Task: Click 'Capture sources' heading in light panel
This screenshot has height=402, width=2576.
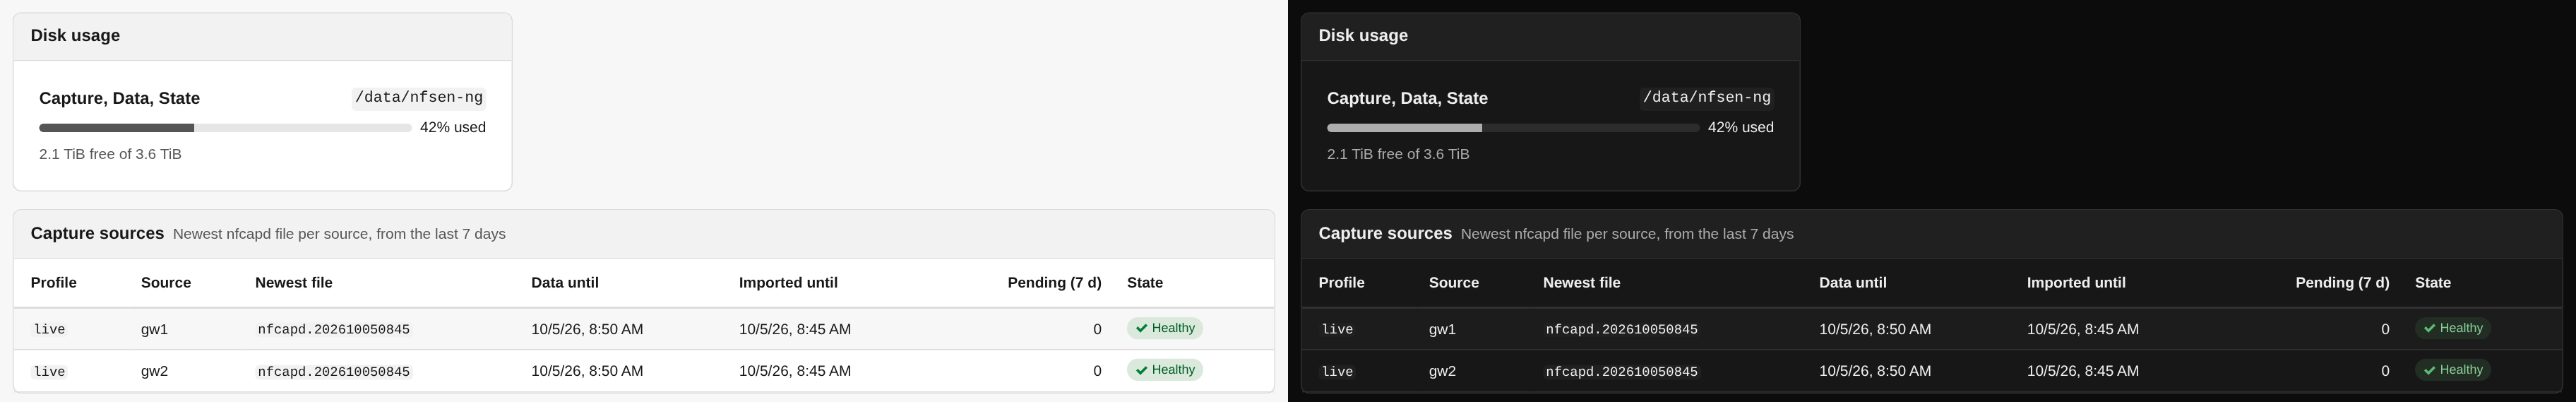Action: click(97, 233)
